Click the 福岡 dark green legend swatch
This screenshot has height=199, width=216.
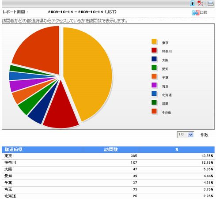pos(154,102)
